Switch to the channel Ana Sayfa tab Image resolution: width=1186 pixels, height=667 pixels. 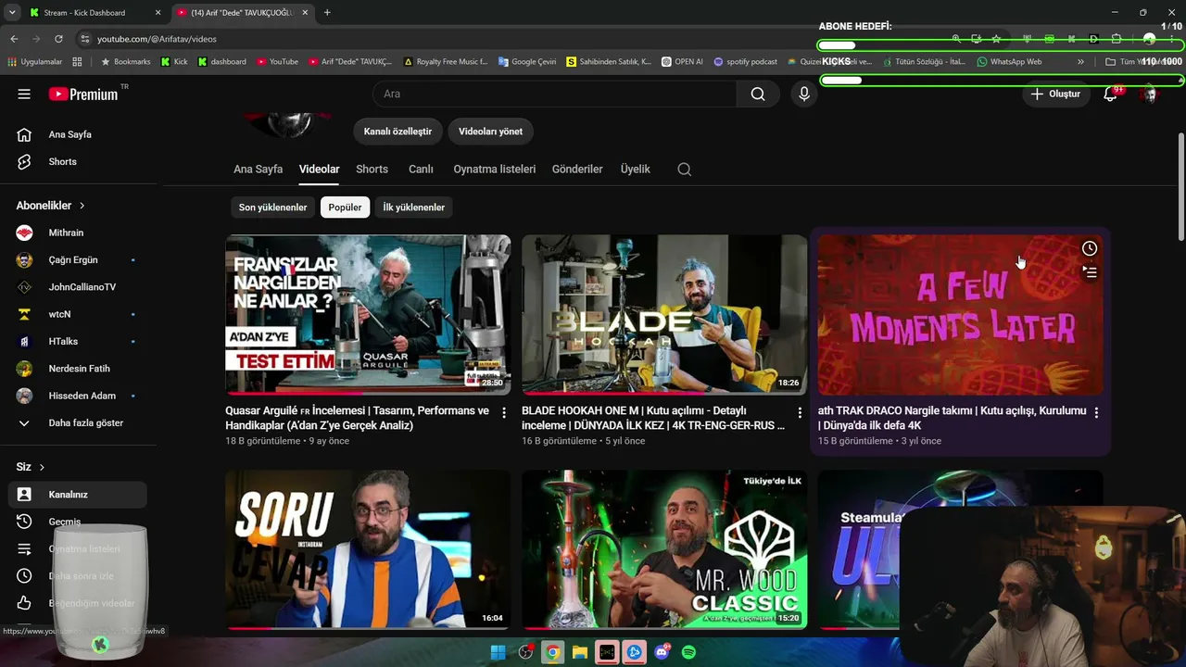tap(258, 170)
